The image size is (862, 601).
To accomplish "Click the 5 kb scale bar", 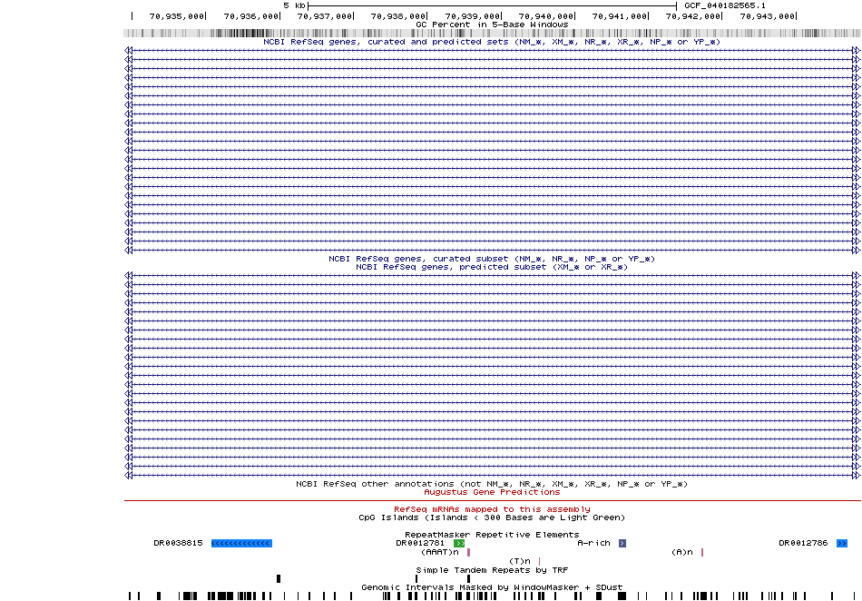I will coord(492,5).
